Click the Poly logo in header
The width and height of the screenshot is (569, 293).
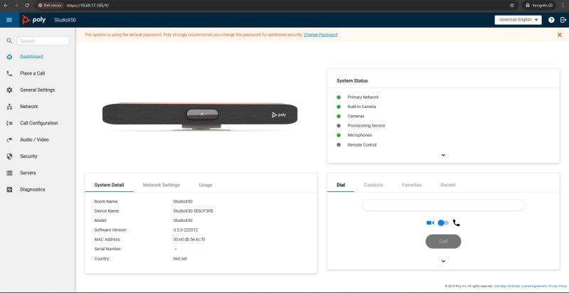click(33, 20)
